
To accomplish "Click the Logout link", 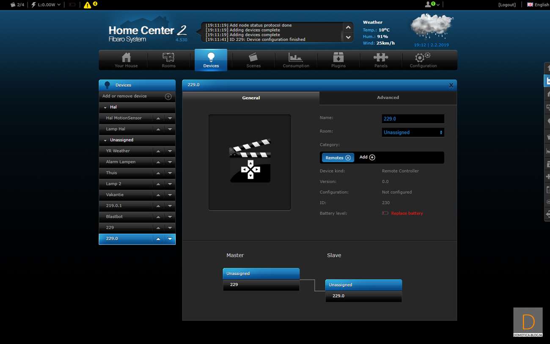I will (507, 5).
